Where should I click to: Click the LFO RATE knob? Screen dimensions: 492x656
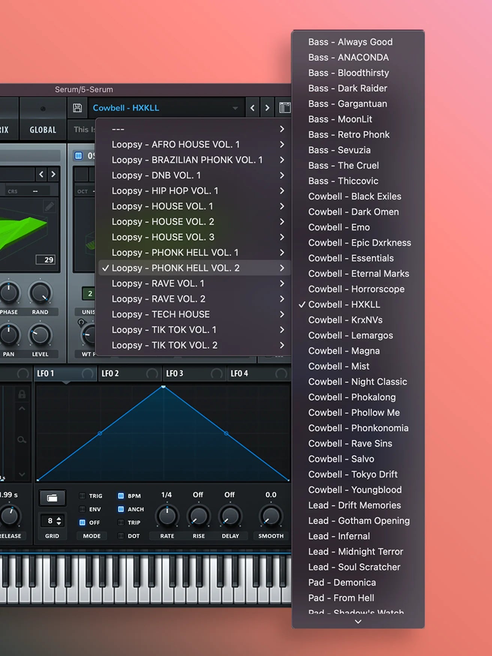[167, 516]
